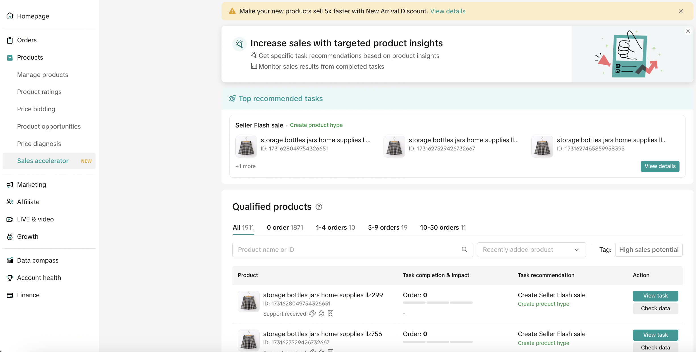
Task: Open View details link in yellow banner
Action: tap(448, 11)
